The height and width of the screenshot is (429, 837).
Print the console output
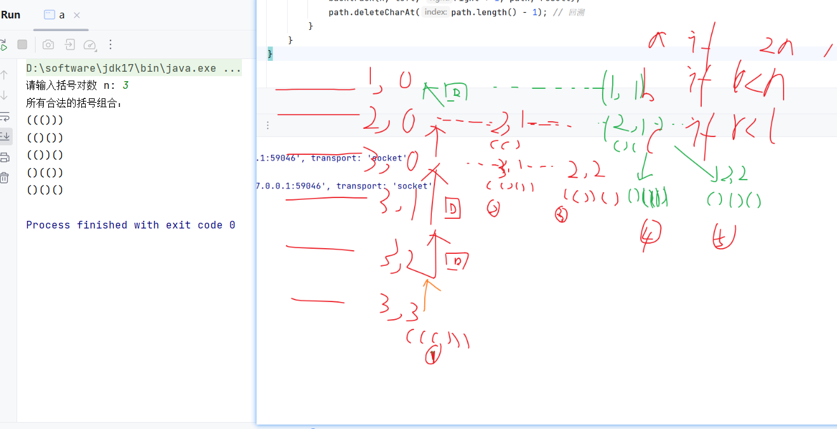[x=4, y=157]
